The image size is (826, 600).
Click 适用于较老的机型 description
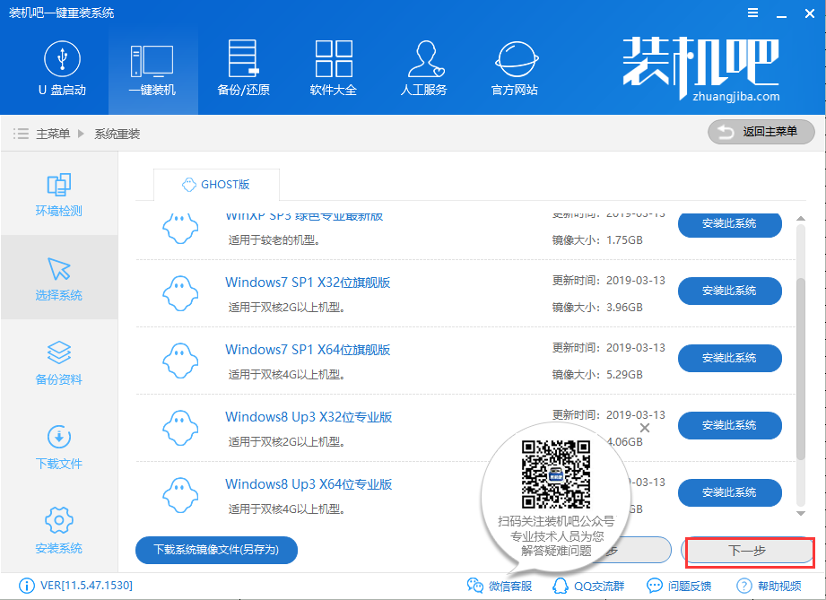pyautogui.click(x=274, y=240)
